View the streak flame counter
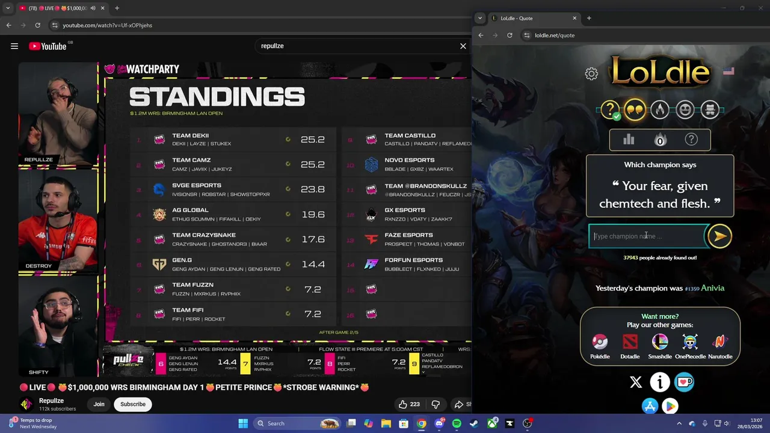The height and width of the screenshot is (433, 770). [660, 140]
